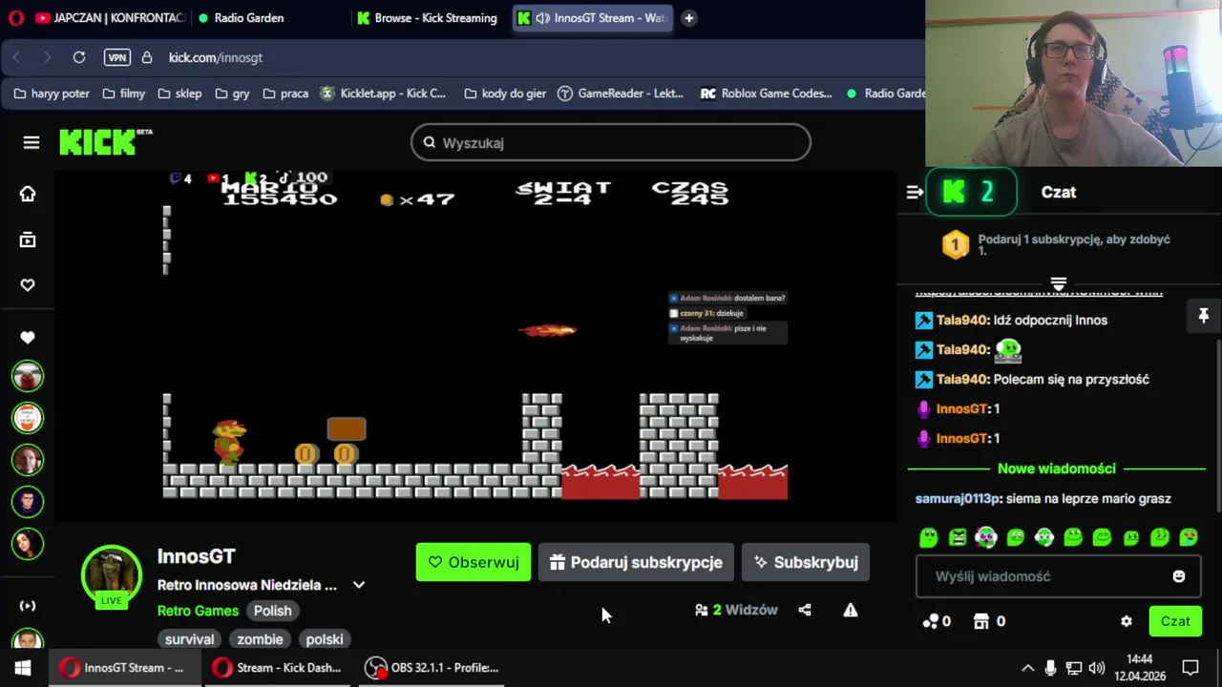Go back in browser history
Screen dimensions: 1222x687
tap(16, 57)
